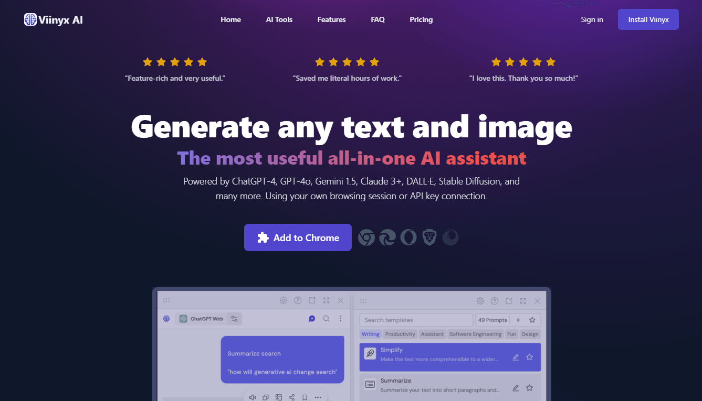Click the Install Viinyx button
Screen dimensions: 702x401
click(648, 19)
